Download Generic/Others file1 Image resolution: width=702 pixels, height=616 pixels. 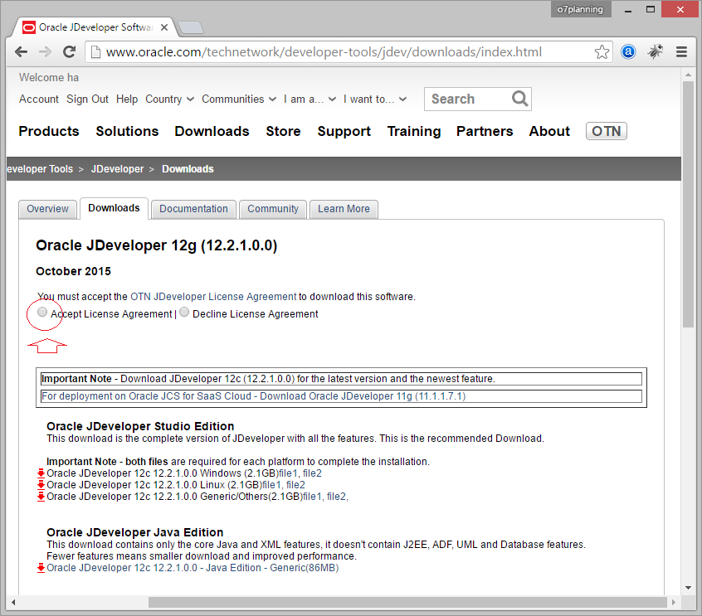coord(312,497)
